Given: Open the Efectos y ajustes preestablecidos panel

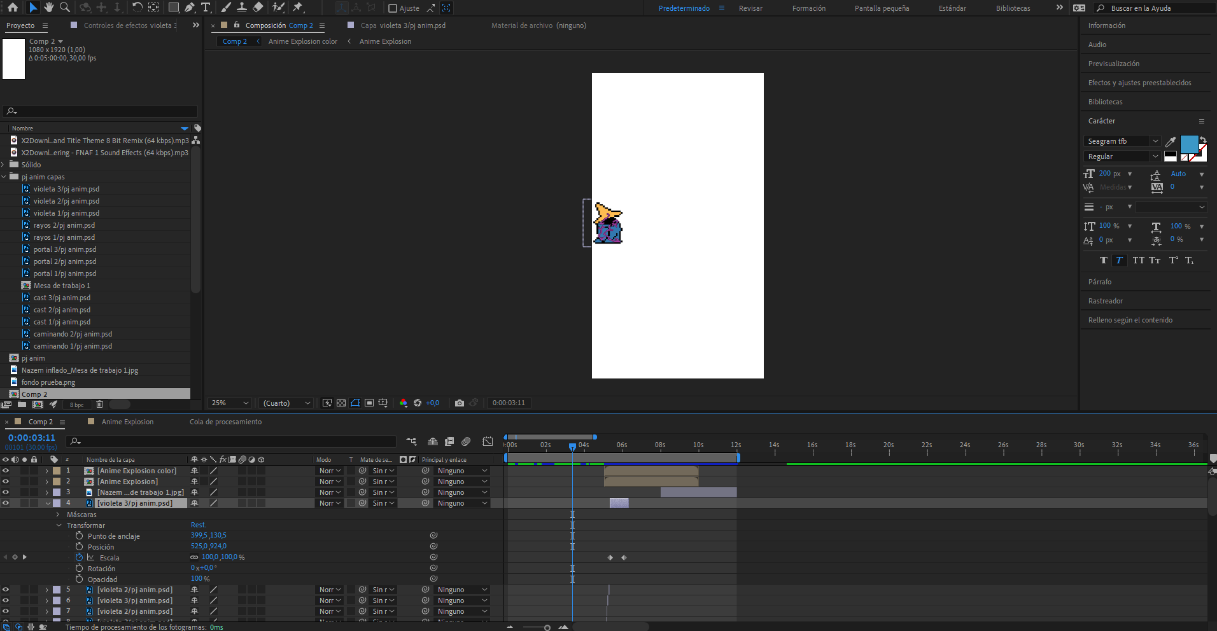Looking at the screenshot, I should (x=1139, y=83).
